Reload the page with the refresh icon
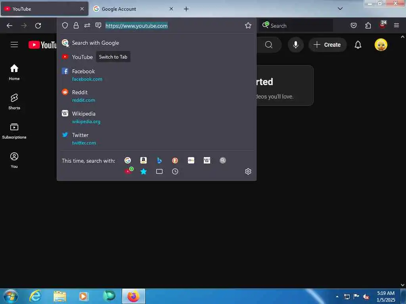406x304 pixels. [x=38, y=26]
